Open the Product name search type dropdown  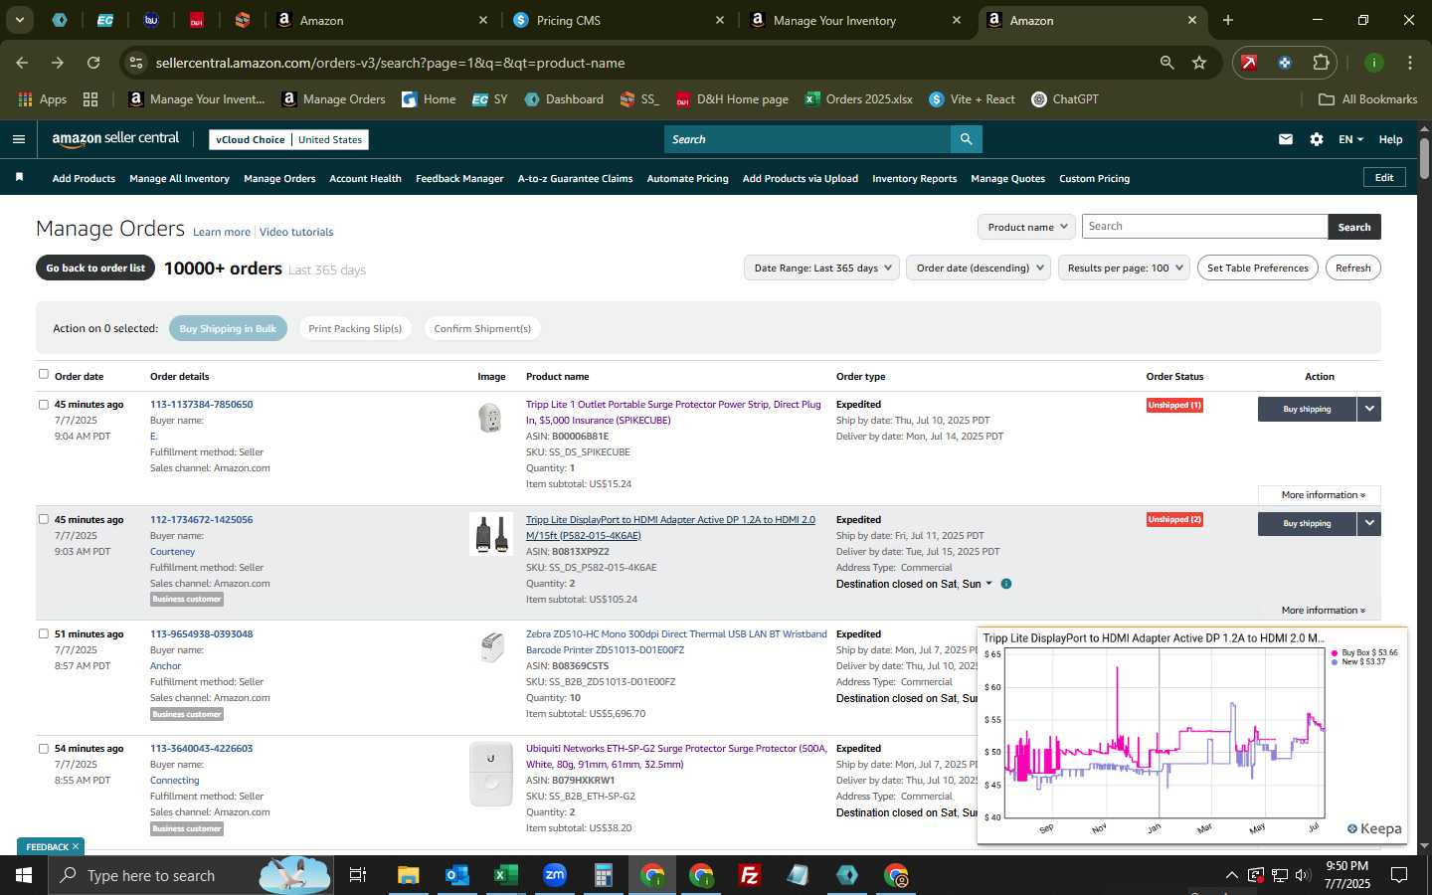(1026, 227)
